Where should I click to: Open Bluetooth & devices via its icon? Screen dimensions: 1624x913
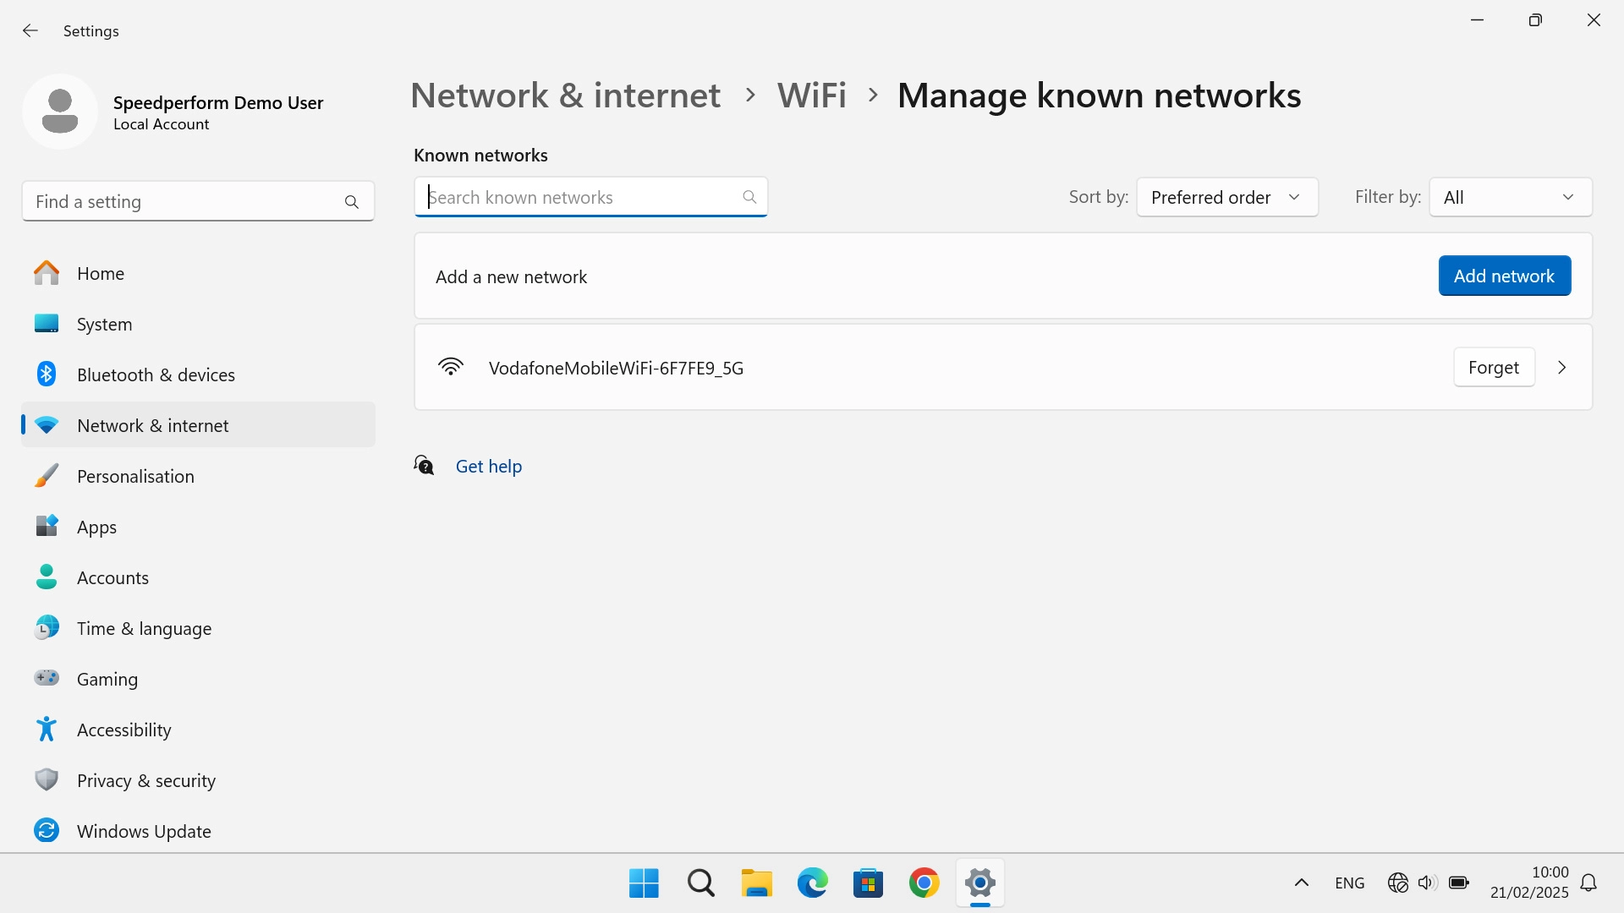tap(47, 374)
